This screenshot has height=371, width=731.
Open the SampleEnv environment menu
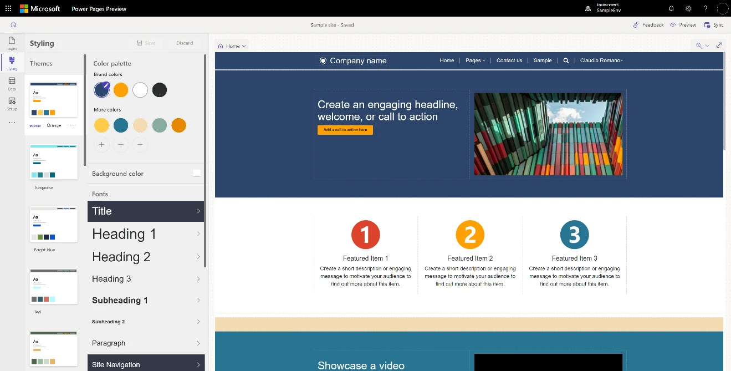pos(603,8)
